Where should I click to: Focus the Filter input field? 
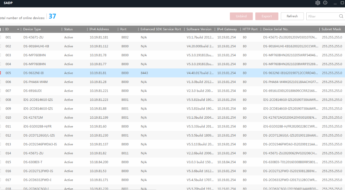[322, 16]
